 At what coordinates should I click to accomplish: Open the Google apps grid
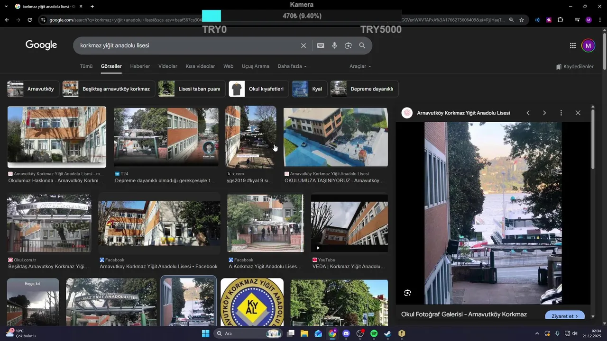point(573,45)
